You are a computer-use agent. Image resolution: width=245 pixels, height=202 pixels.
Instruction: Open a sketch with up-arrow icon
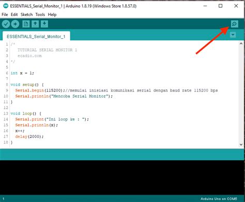click(35, 24)
